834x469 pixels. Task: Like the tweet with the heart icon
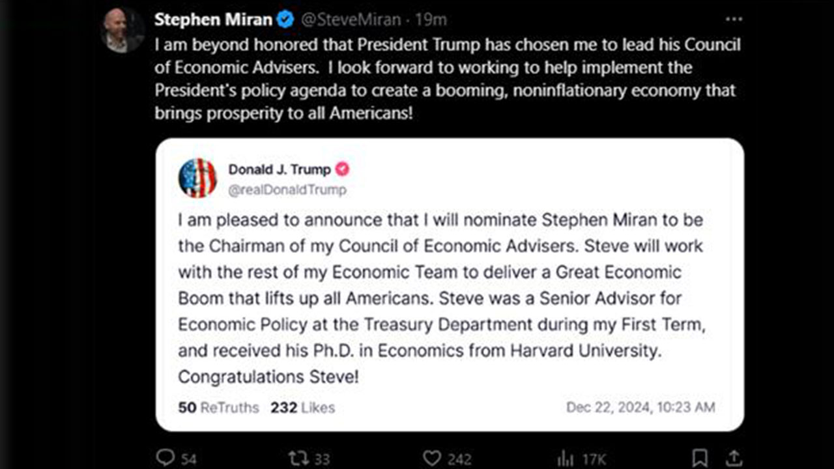[x=432, y=459]
